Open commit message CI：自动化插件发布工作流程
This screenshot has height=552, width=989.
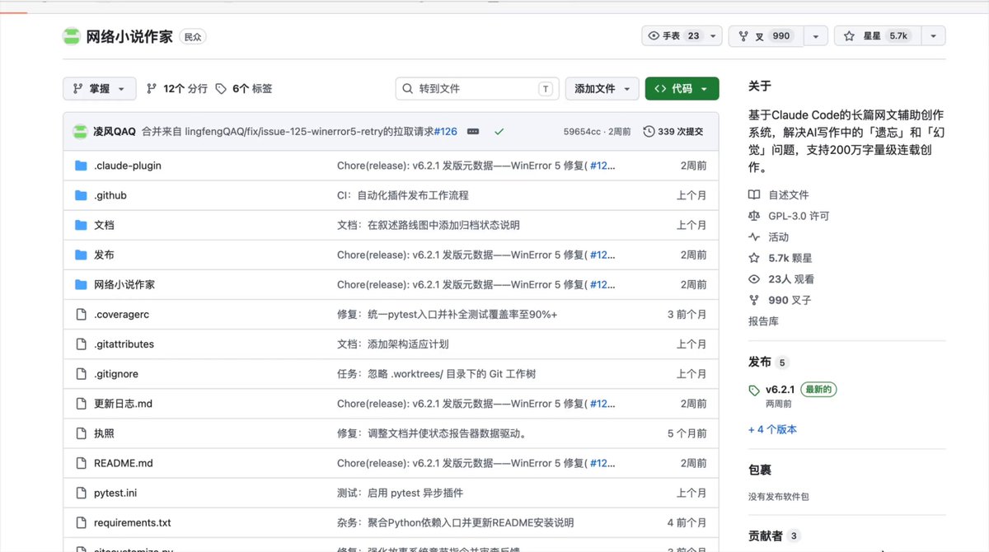403,195
